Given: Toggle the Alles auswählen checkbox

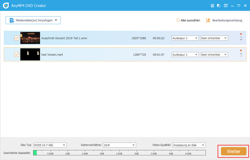Looking at the screenshot, I should (x=178, y=20).
